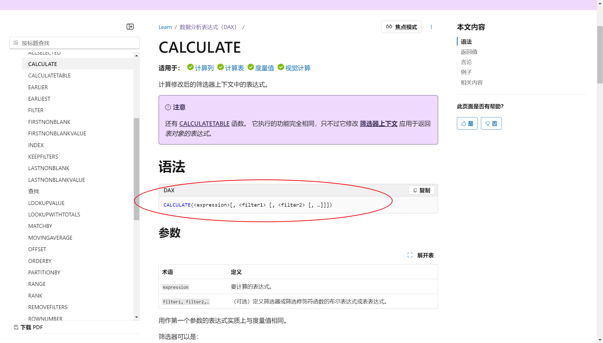Collapse the table of contents sidebar icon
Viewport: 603px width, 343px height.
[130, 27]
